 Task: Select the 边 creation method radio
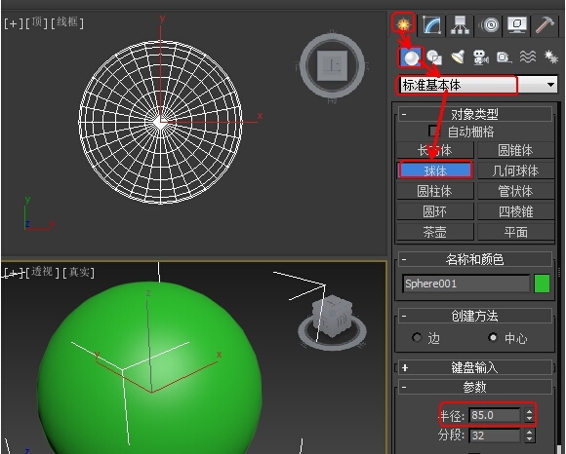[417, 338]
